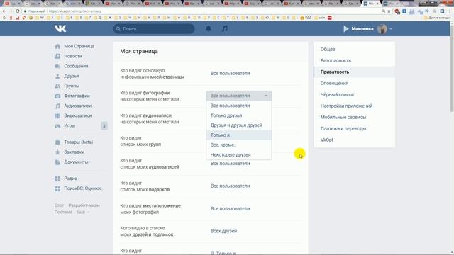Click the camera icon beside Фотографии

click(x=57, y=96)
